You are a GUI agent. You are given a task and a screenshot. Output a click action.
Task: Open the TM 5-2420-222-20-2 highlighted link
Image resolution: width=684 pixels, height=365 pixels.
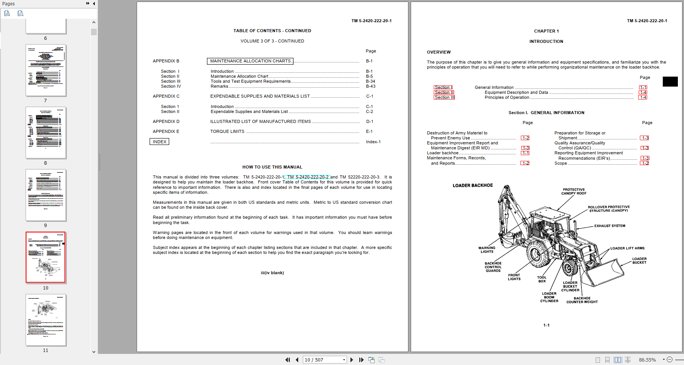click(x=307, y=177)
